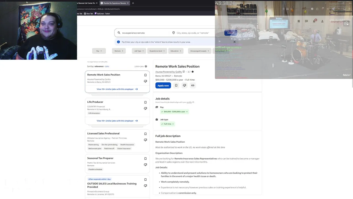The height and width of the screenshot is (199, 353).
Task: Bookmark the Licensed Sales Professional job
Action: (145, 134)
